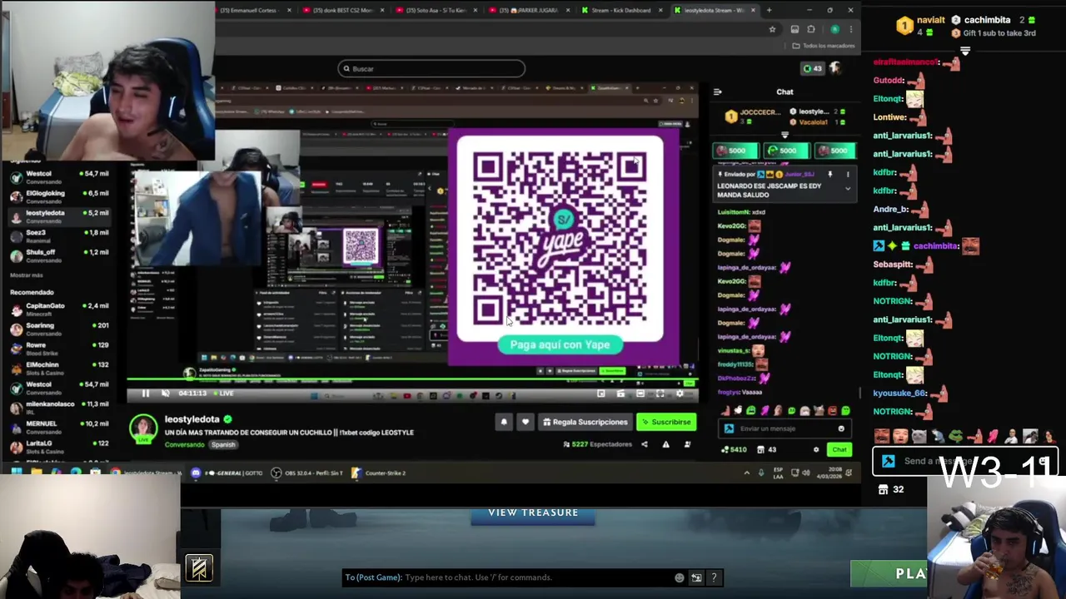1066x599 pixels.
Task: Click the 43 badge in the Kick header
Action: 811,68
